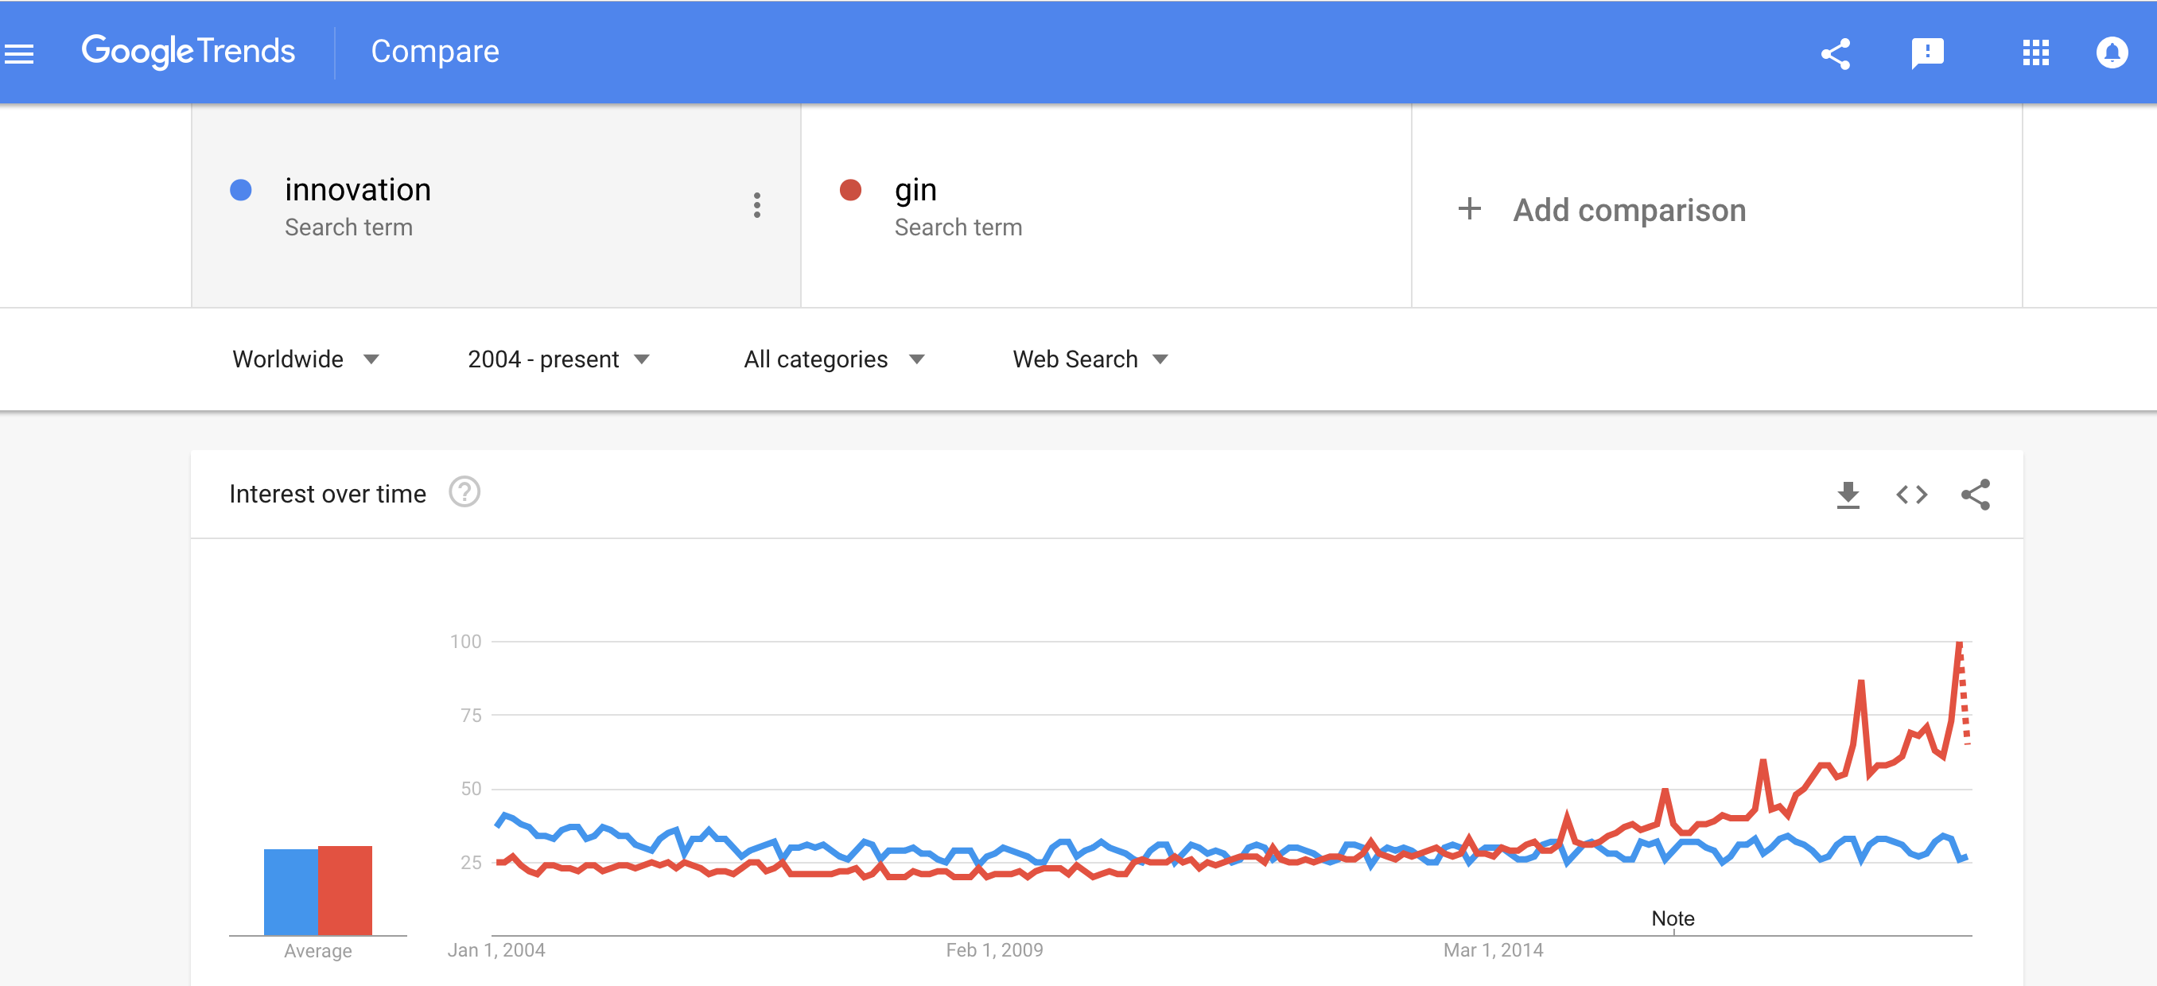Viewport: 2157px width, 986px height.
Task: Select the gin search term box
Action: tap(1106, 206)
